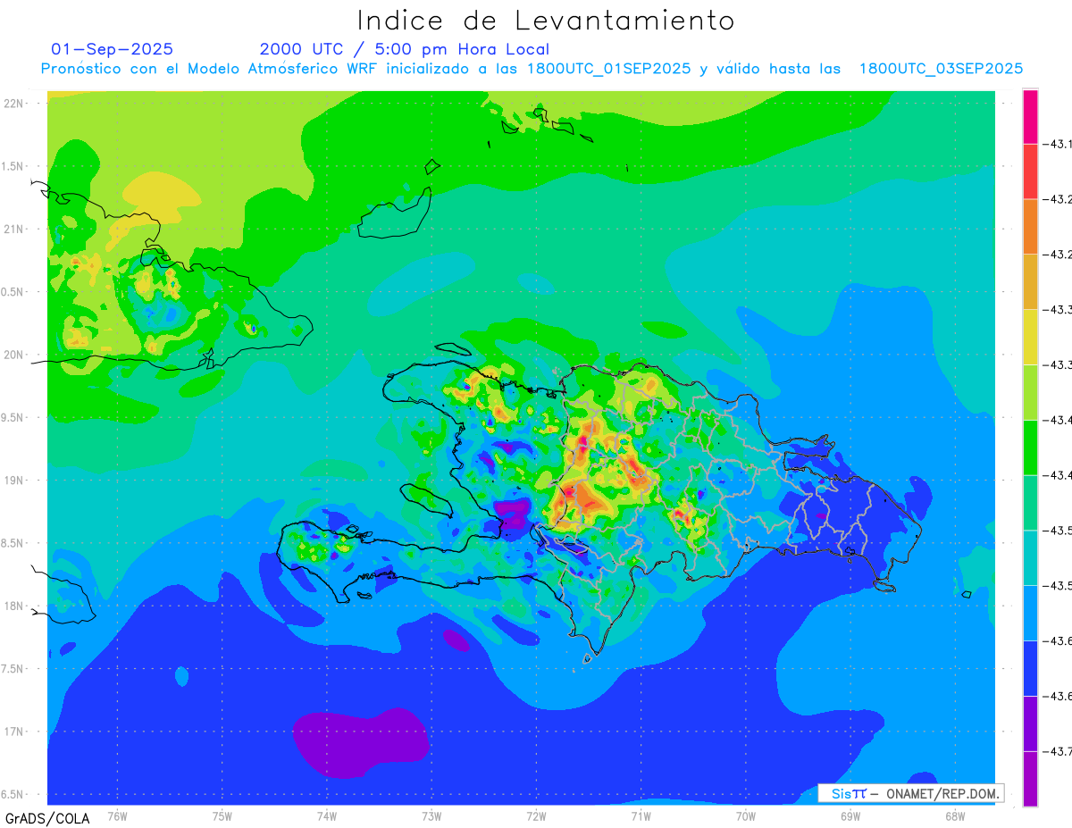Image resolution: width=1072 pixels, height=828 pixels.
Task: Click the 76W longitude label
Action: (117, 815)
